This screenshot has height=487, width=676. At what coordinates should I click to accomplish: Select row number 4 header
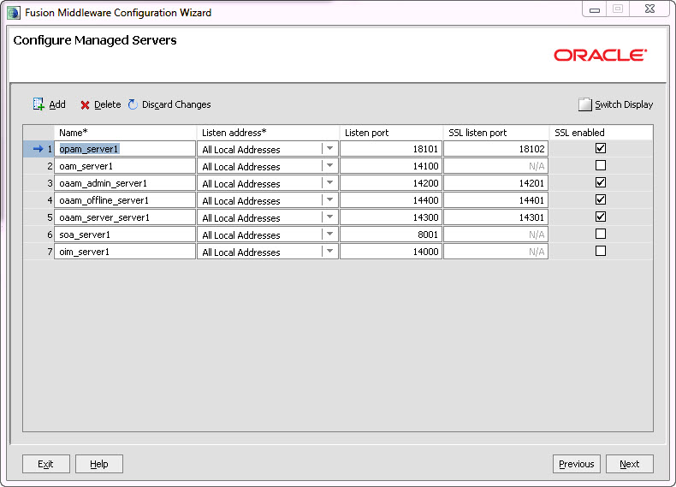[39, 200]
